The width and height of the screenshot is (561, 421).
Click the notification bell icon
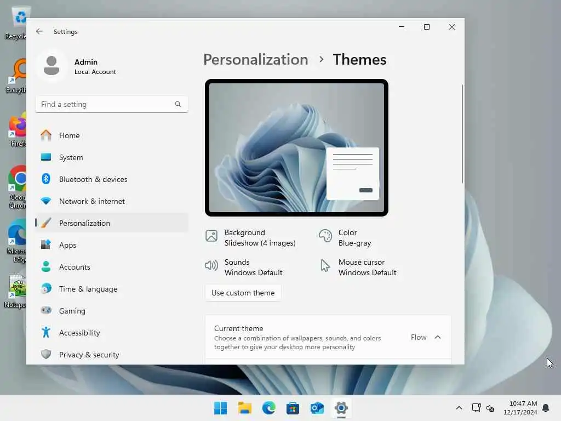(x=546, y=408)
